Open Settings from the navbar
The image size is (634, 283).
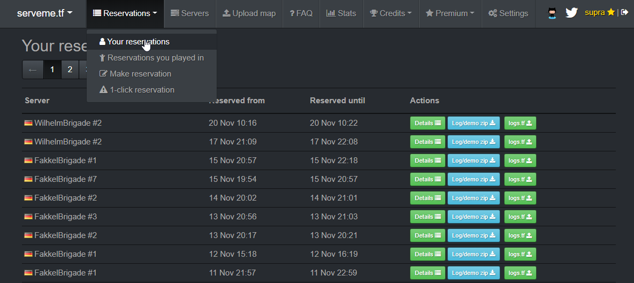click(508, 13)
